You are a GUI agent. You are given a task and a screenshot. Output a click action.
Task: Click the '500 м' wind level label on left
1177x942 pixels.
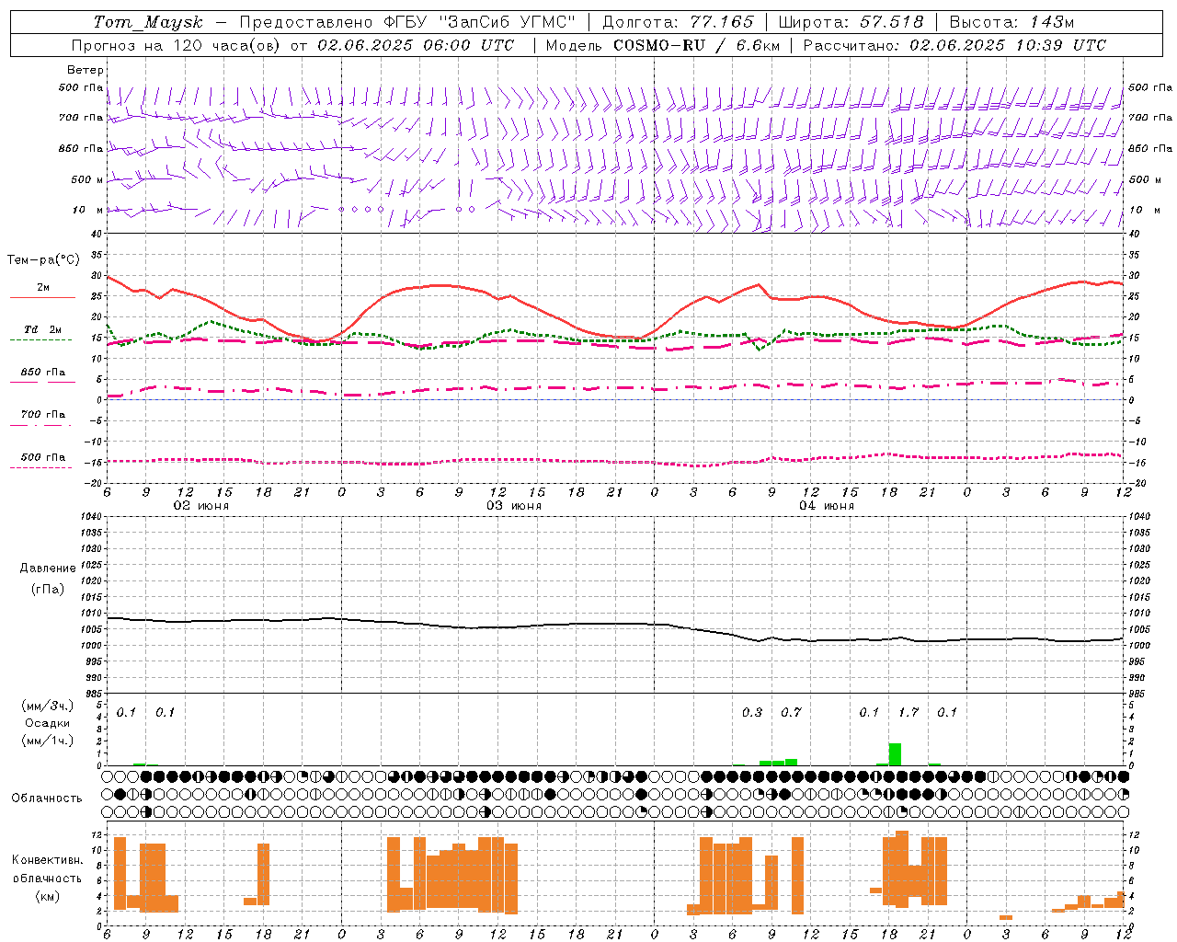click(x=87, y=179)
